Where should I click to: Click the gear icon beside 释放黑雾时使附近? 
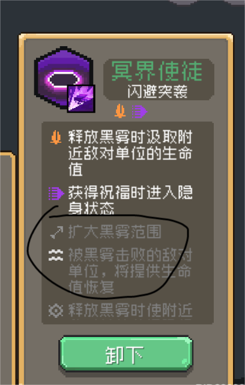(x=56, y=311)
